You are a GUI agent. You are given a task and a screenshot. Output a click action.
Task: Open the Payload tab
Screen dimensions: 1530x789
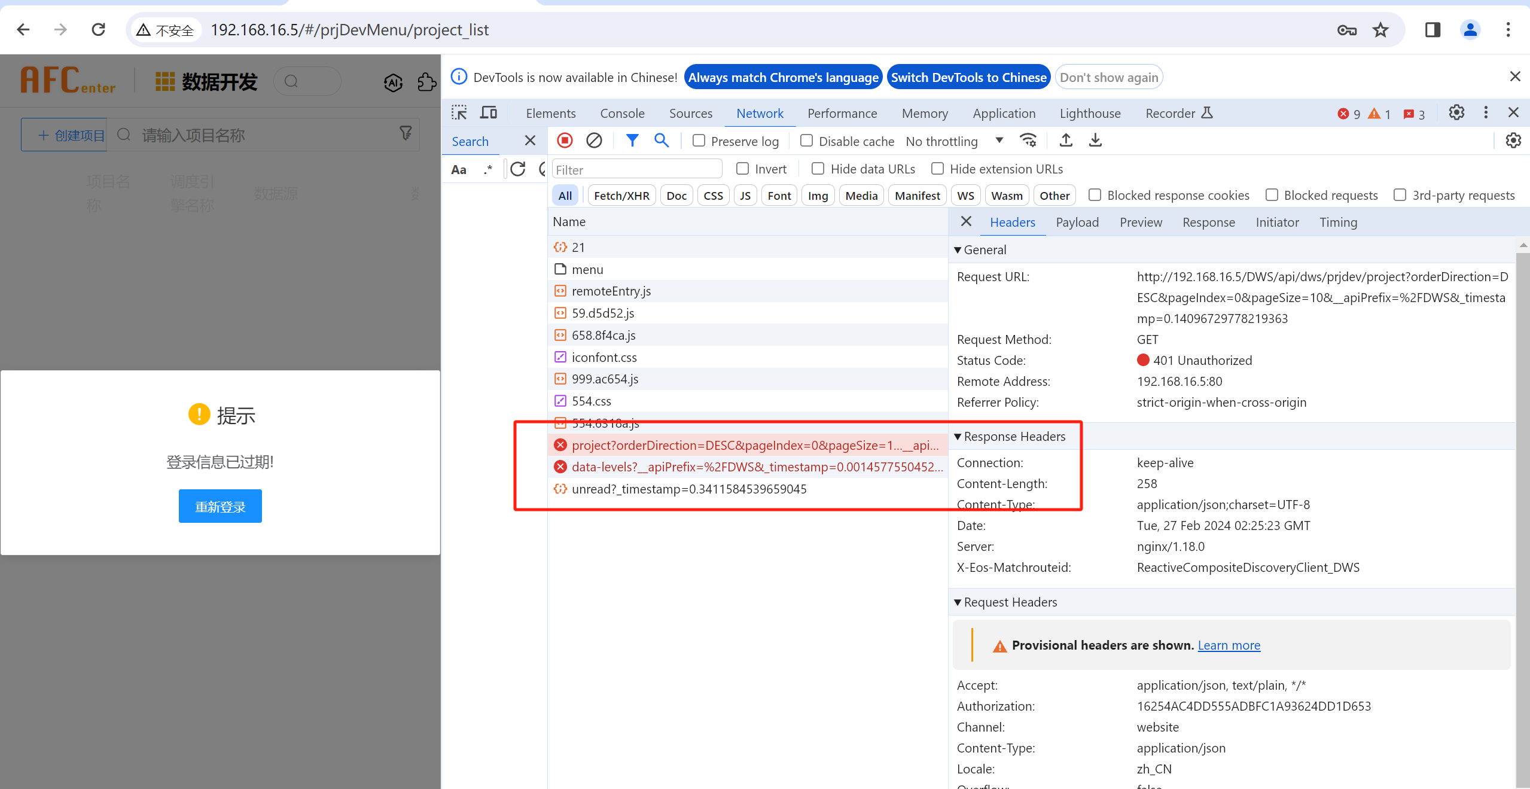tap(1077, 223)
